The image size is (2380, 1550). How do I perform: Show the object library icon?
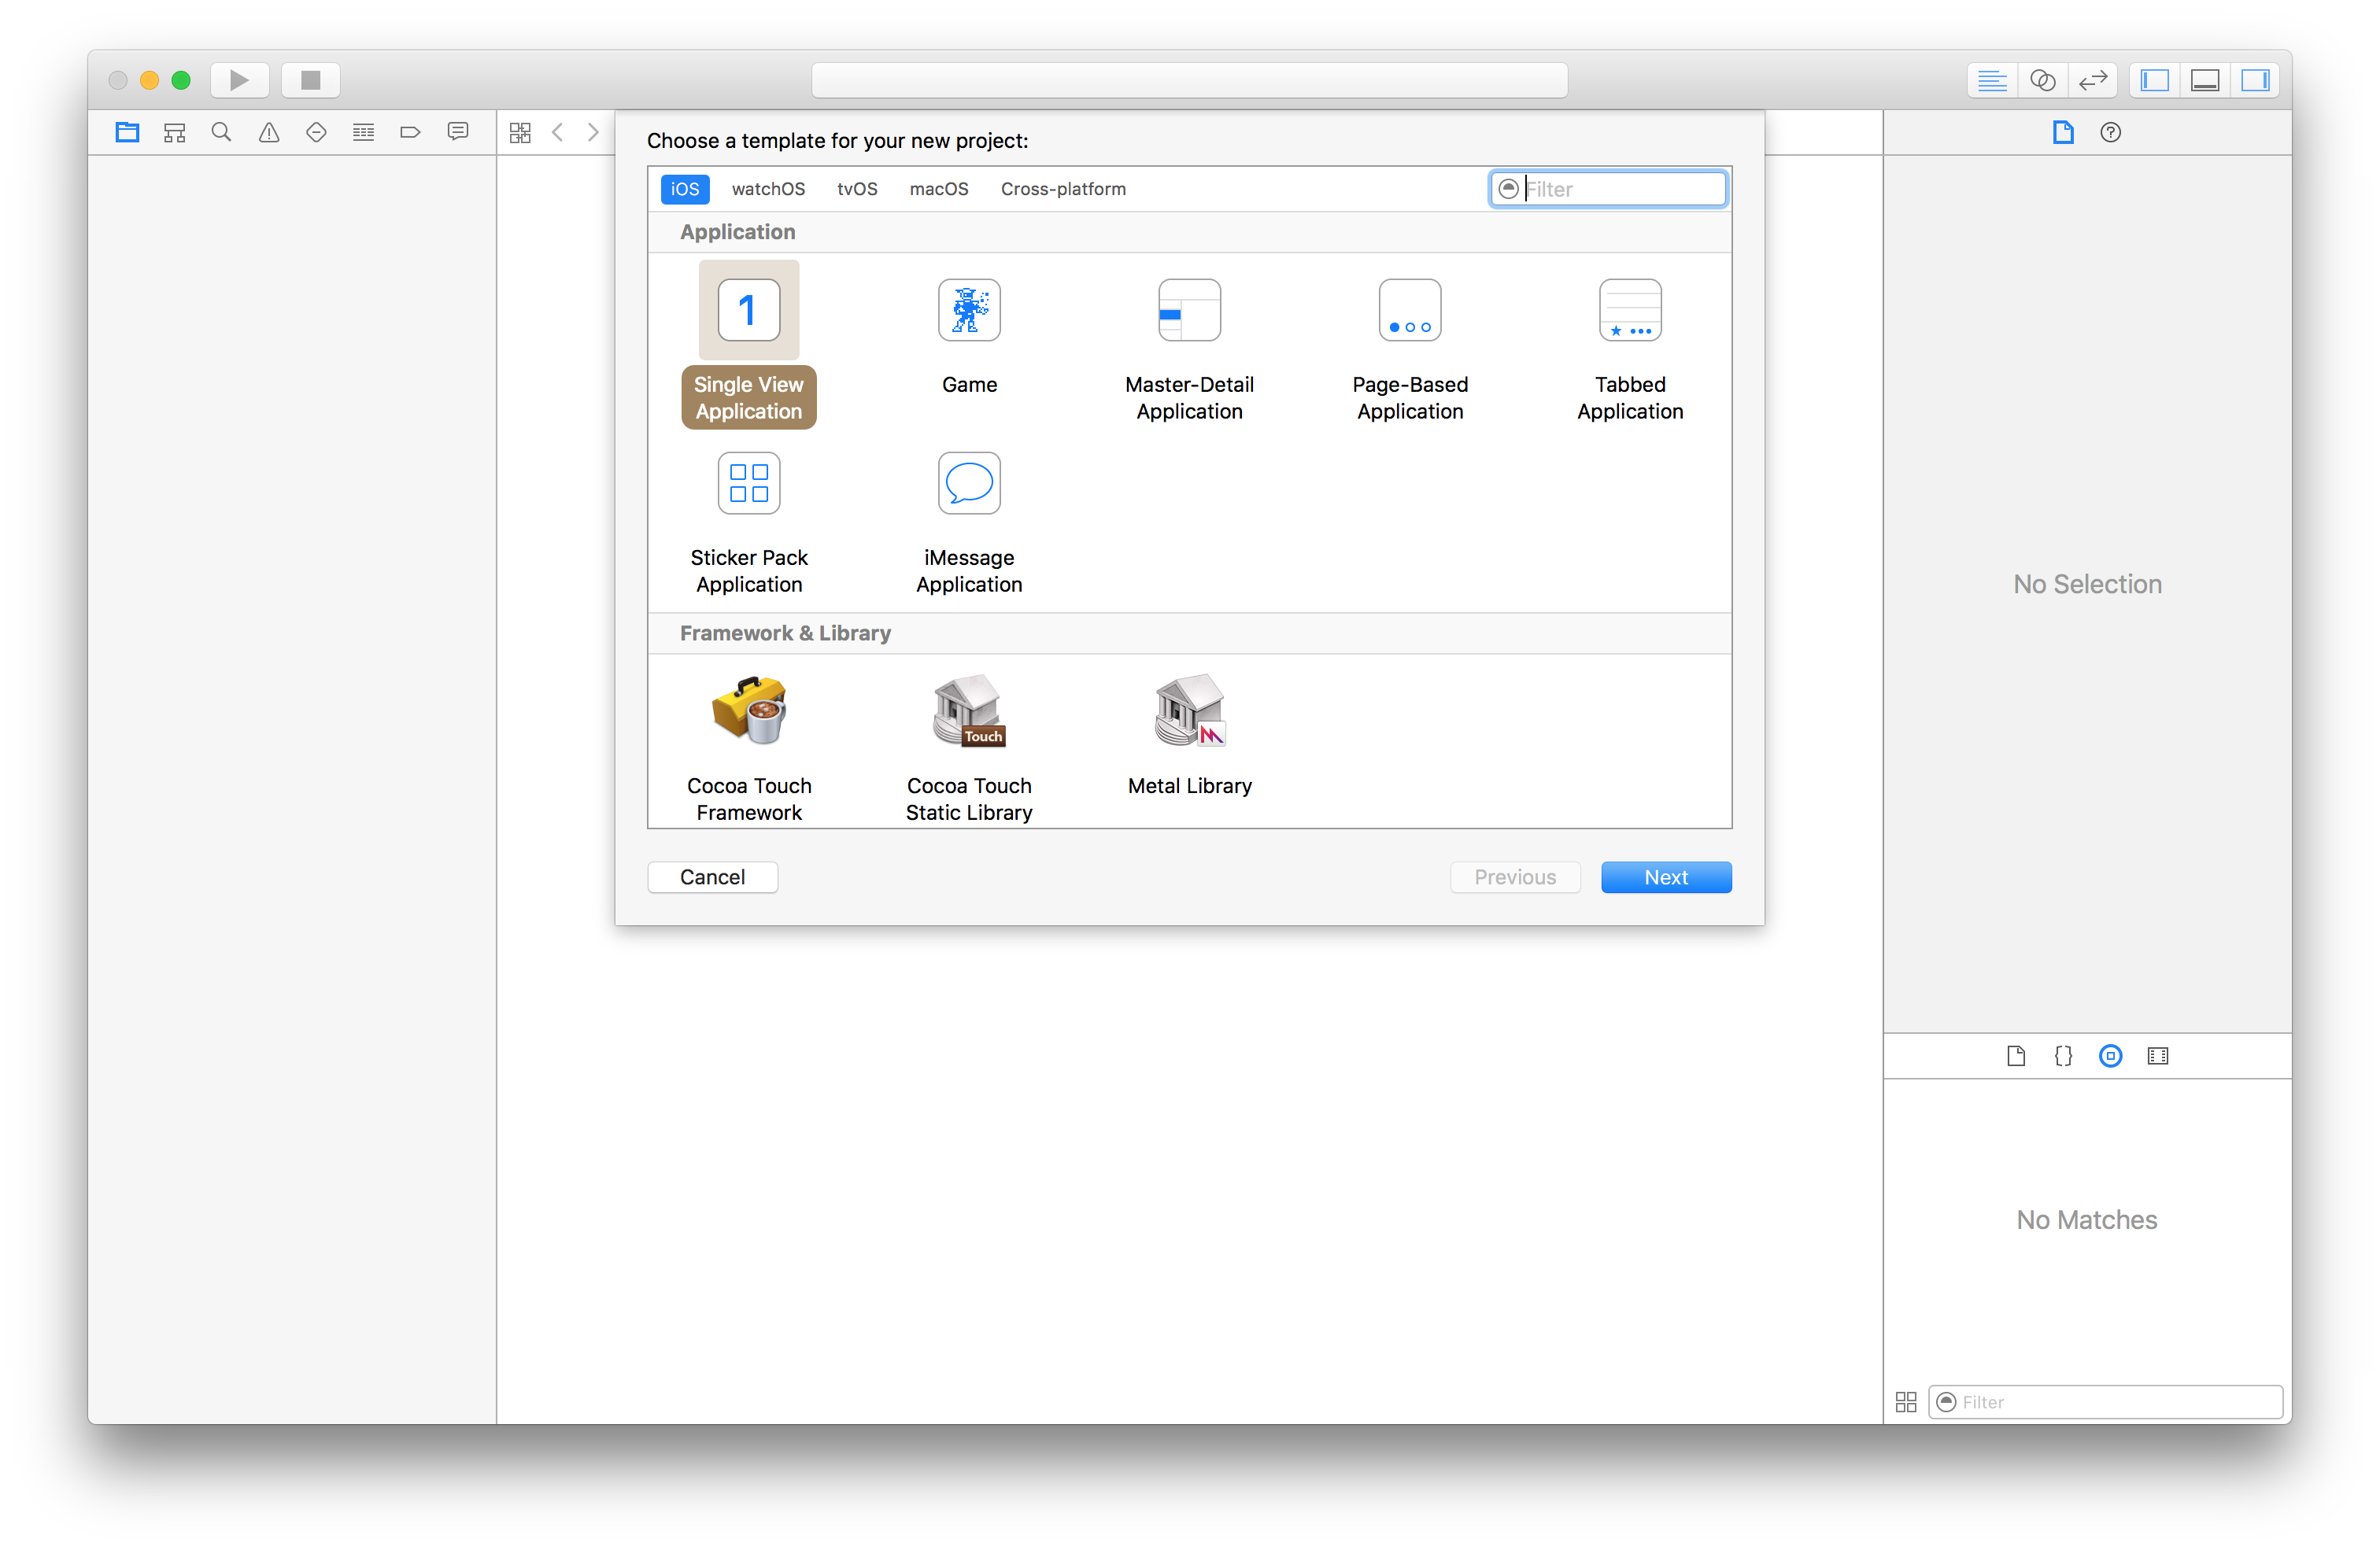click(2110, 1056)
